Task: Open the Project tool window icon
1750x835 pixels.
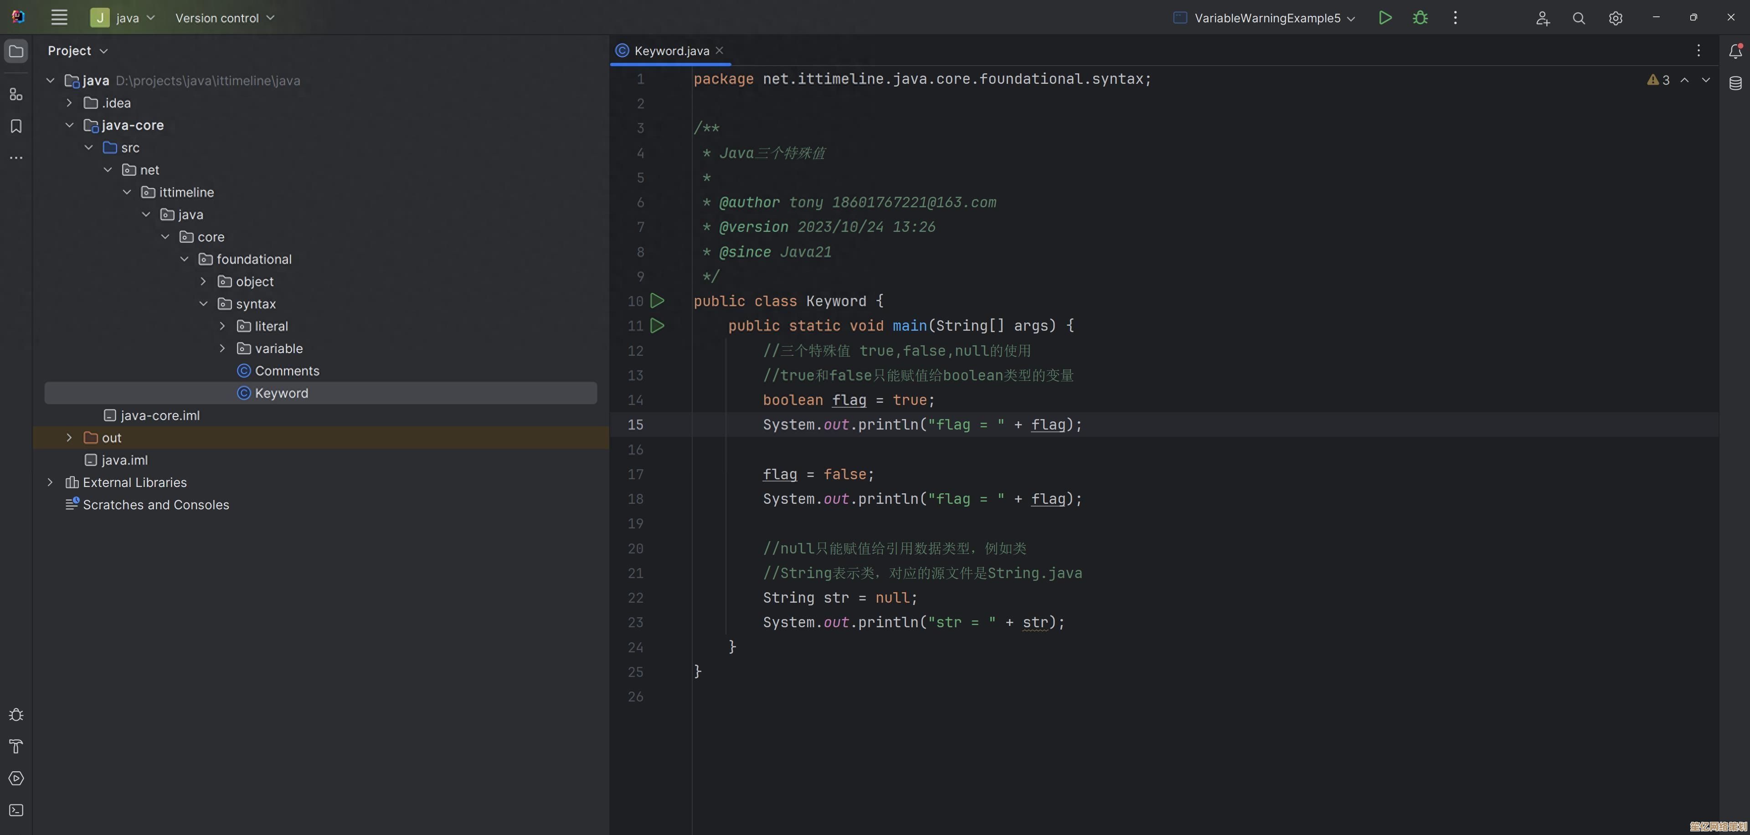Action: pyautogui.click(x=16, y=51)
